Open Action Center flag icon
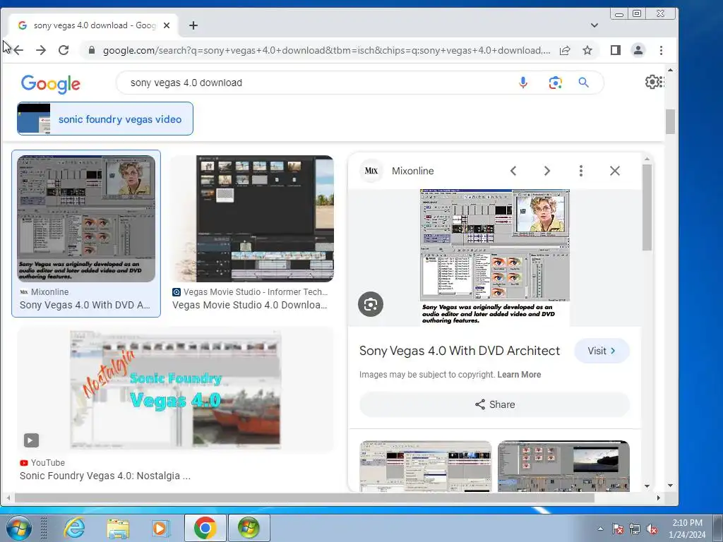The height and width of the screenshot is (542, 723). tap(617, 529)
